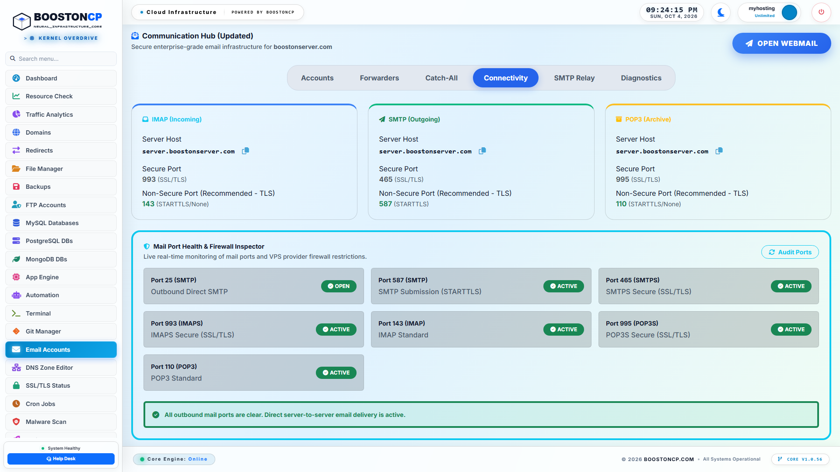The image size is (840, 472).
Task: Click the CORE v1.0.56 version badge
Action: [800, 459]
